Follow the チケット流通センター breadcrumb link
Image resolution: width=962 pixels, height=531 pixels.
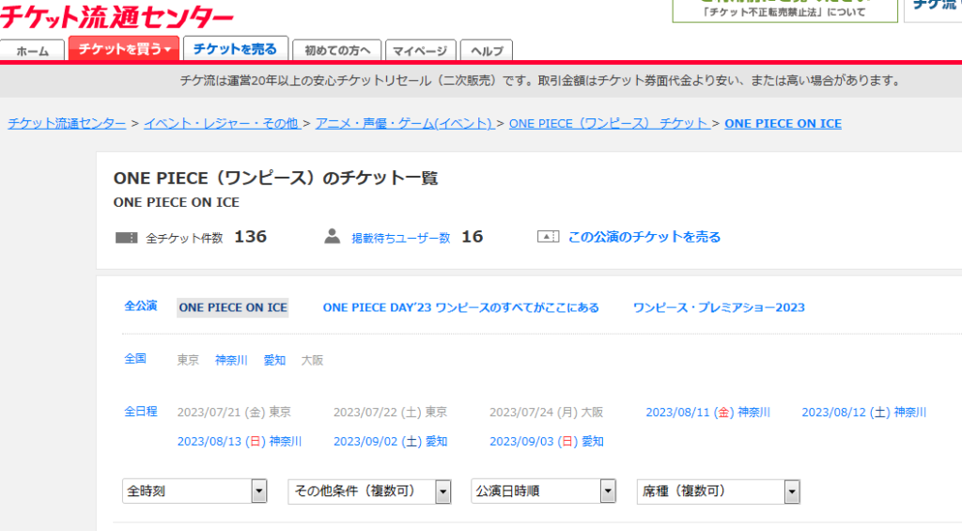point(67,123)
